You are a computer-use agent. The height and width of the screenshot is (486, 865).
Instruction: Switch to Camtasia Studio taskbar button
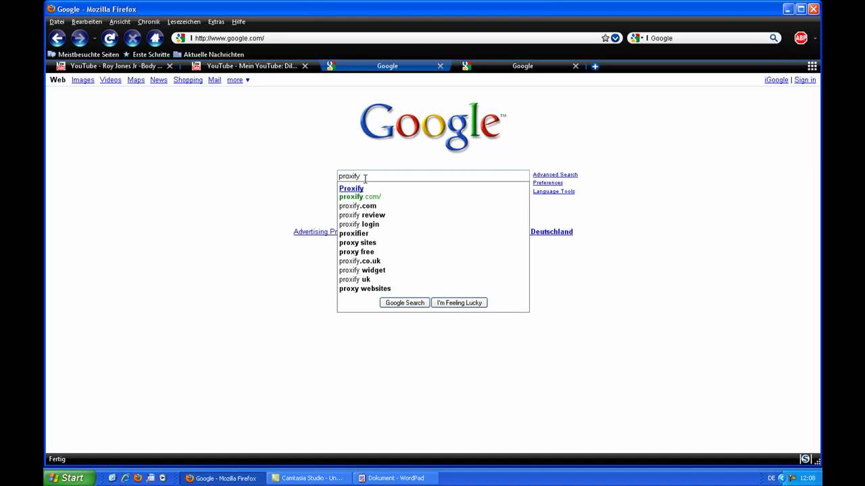307,478
